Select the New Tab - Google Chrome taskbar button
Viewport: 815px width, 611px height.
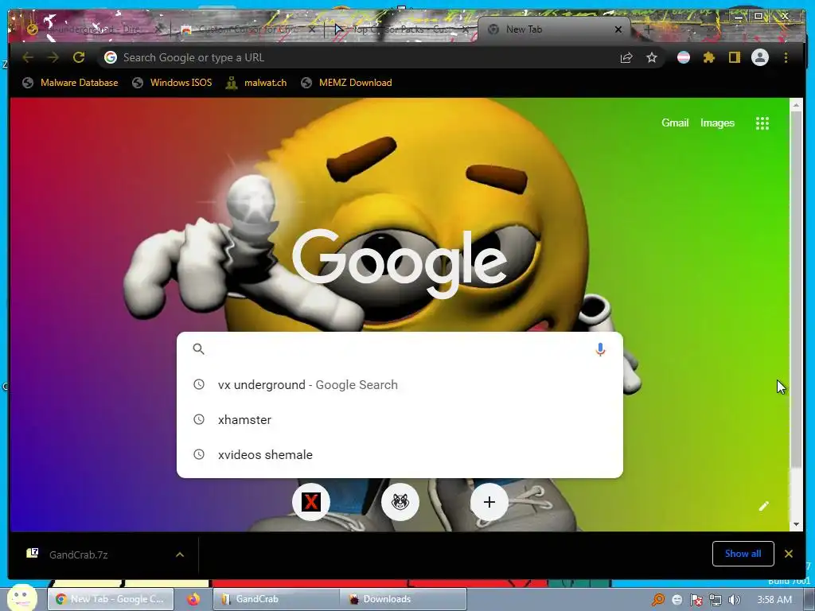tap(111, 599)
